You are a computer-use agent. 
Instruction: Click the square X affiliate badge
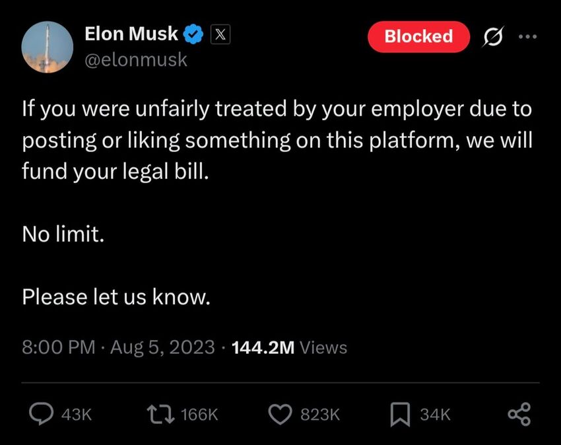(x=220, y=34)
